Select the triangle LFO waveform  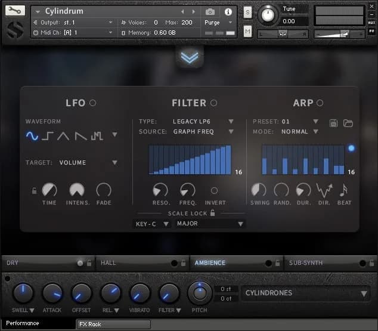tap(63, 136)
